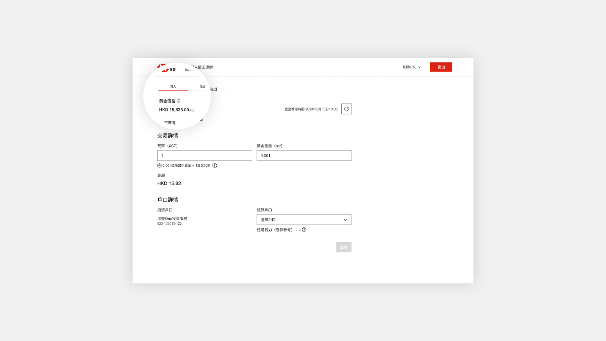Click the 代幣 (XGT) input field
Screen dimensions: 606x341
[205, 156]
